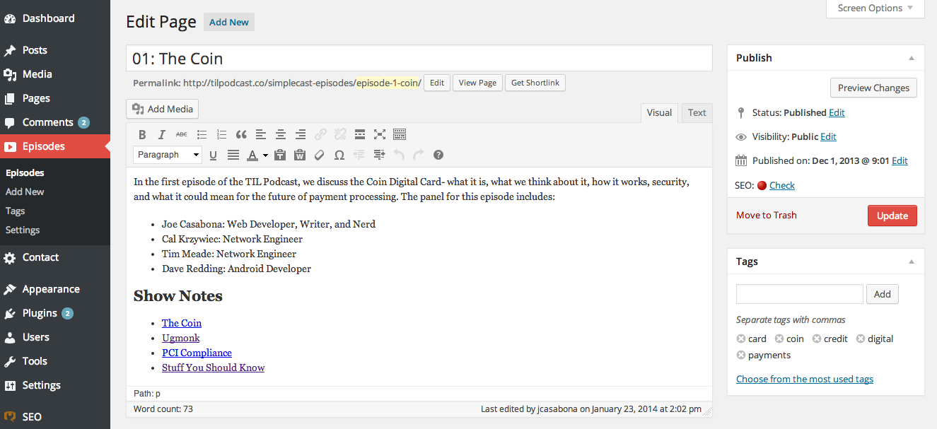Toggle the kitchen sink toolbar row
Screen dimensions: 937x429
point(400,134)
